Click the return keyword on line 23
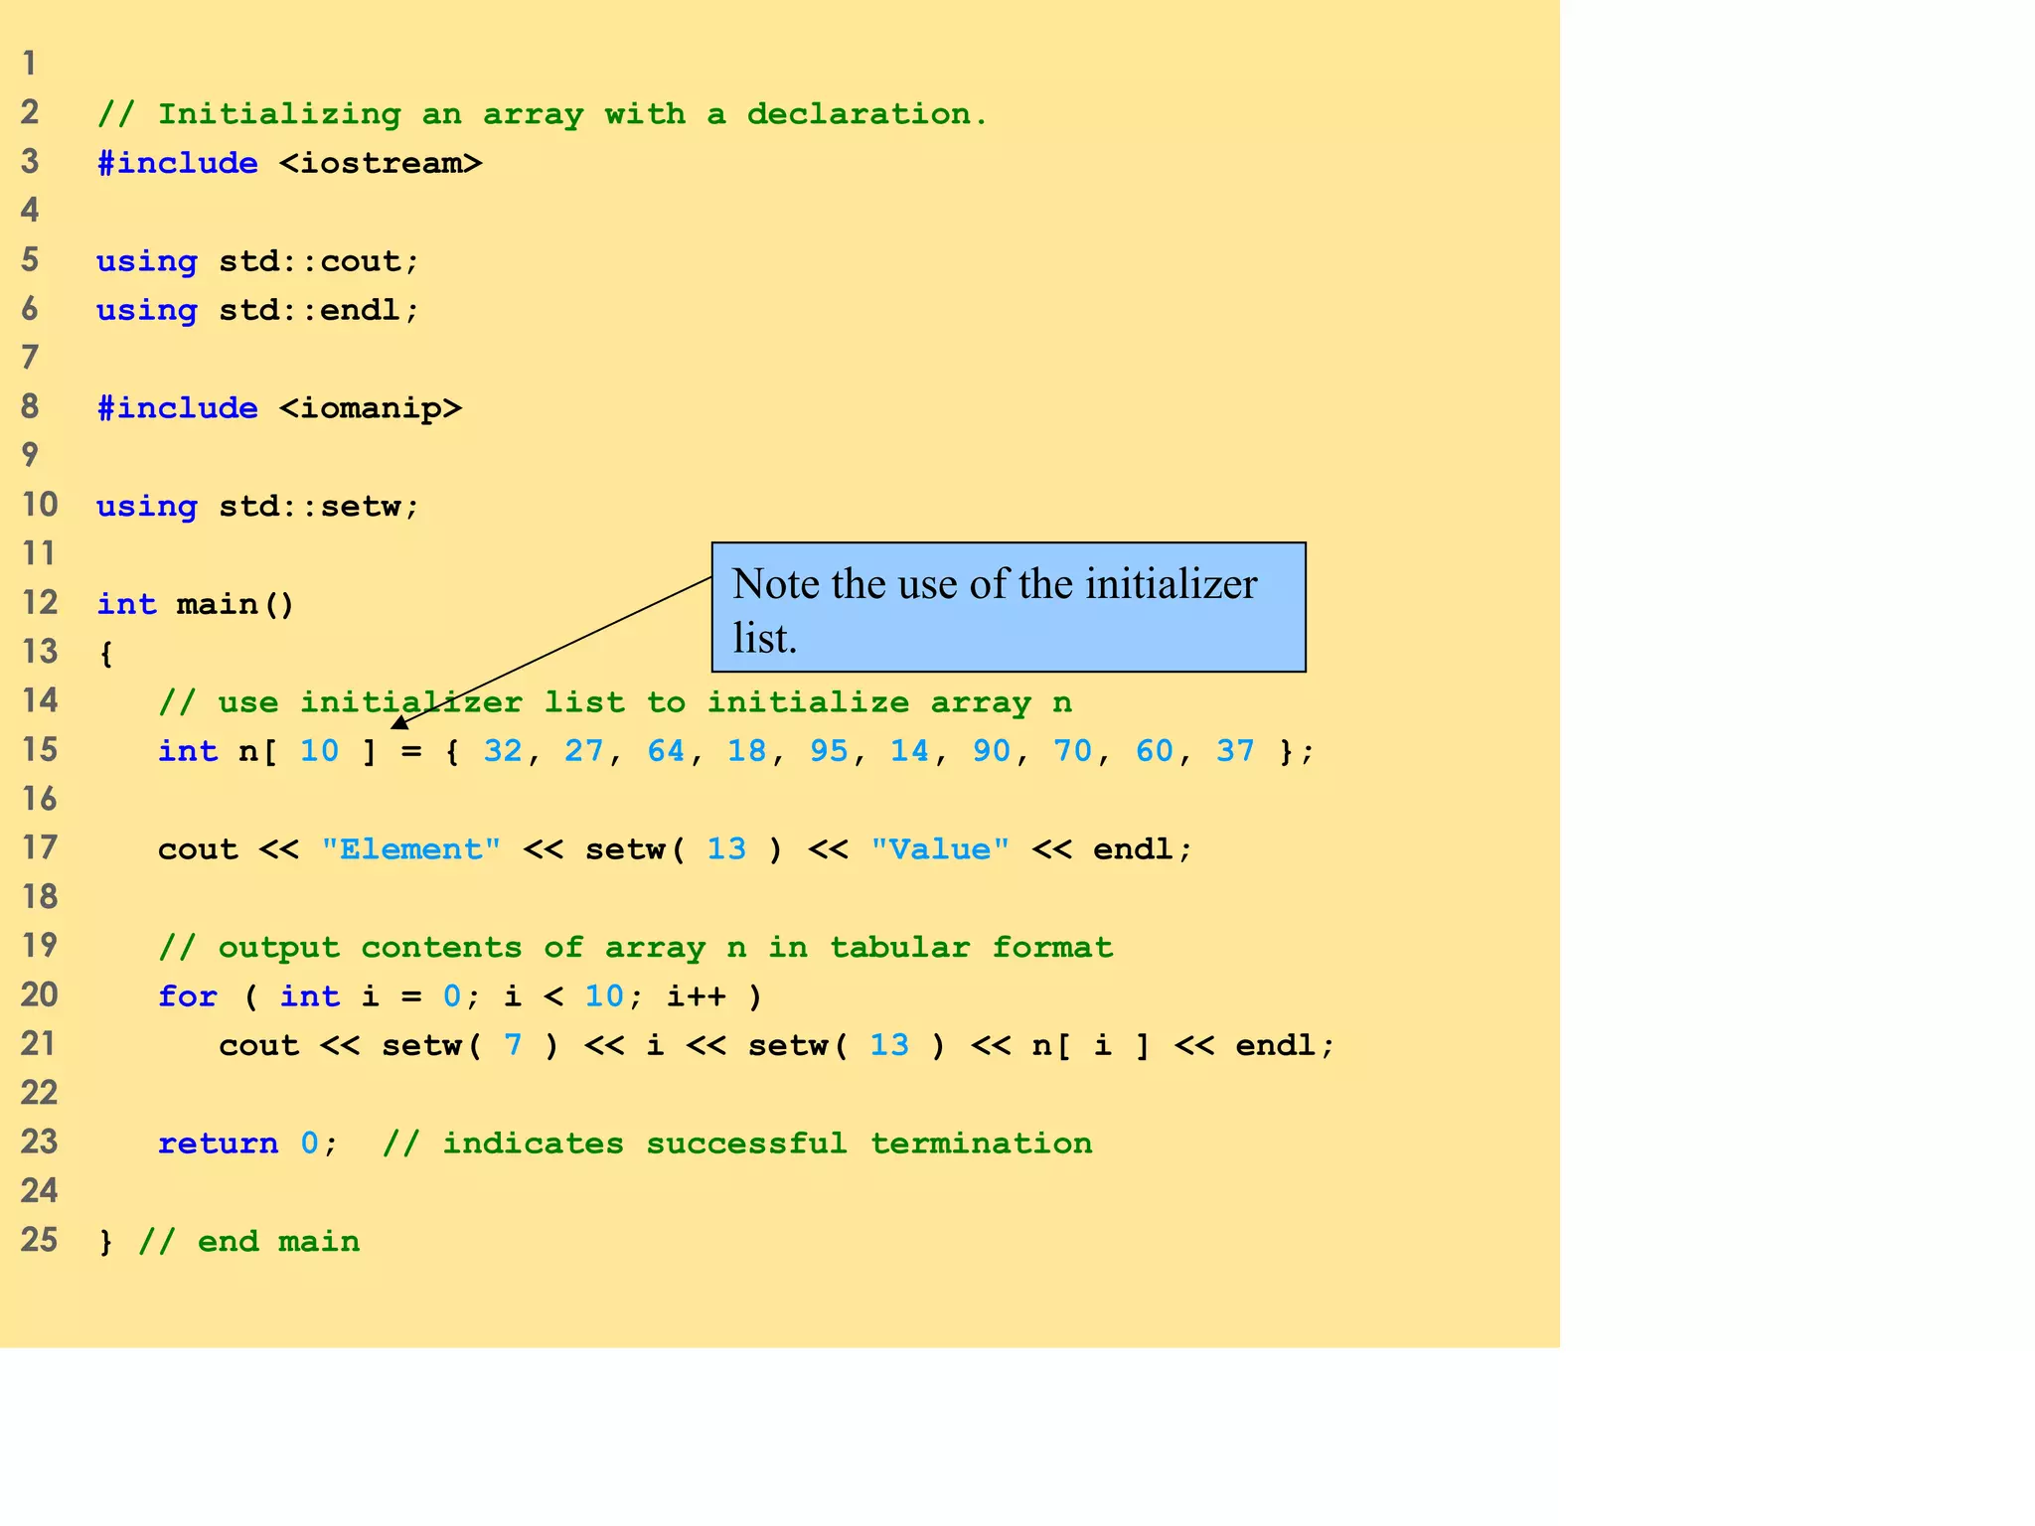The width and height of the screenshot is (2035, 1526). click(x=218, y=1144)
